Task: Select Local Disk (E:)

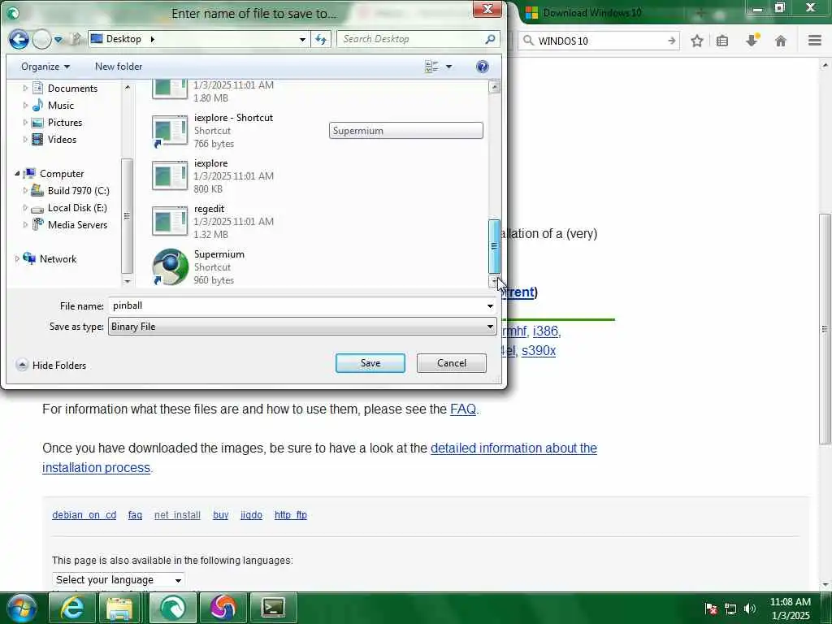Action: [x=77, y=208]
